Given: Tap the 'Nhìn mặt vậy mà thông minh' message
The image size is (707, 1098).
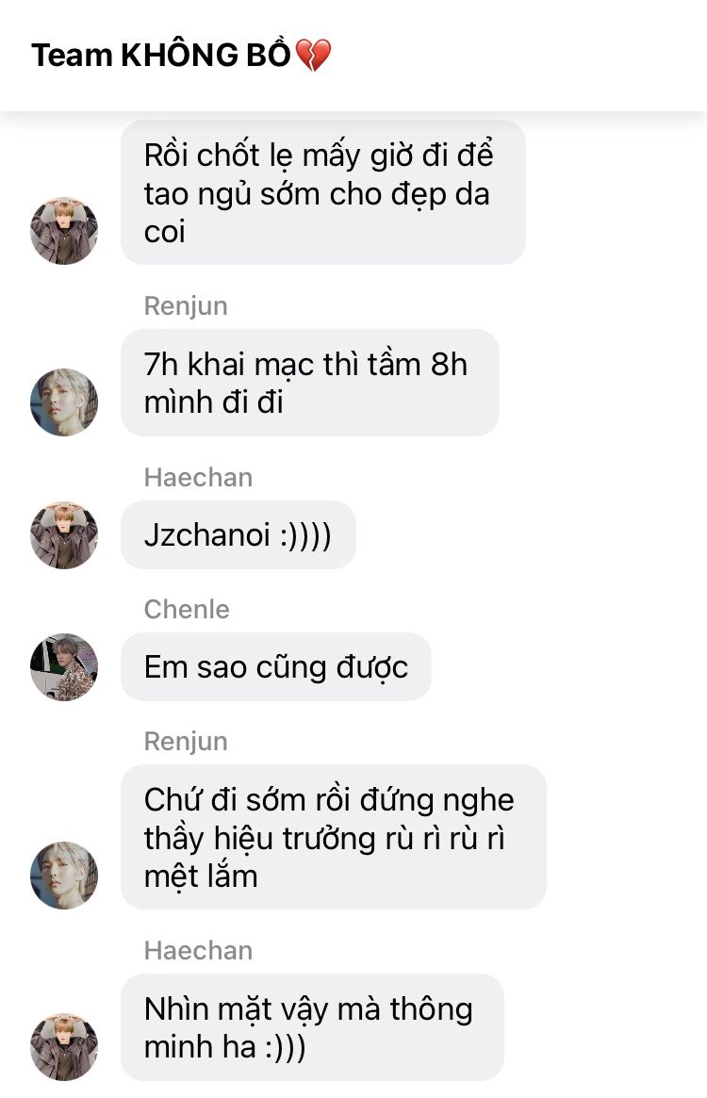Looking at the screenshot, I should (313, 1027).
